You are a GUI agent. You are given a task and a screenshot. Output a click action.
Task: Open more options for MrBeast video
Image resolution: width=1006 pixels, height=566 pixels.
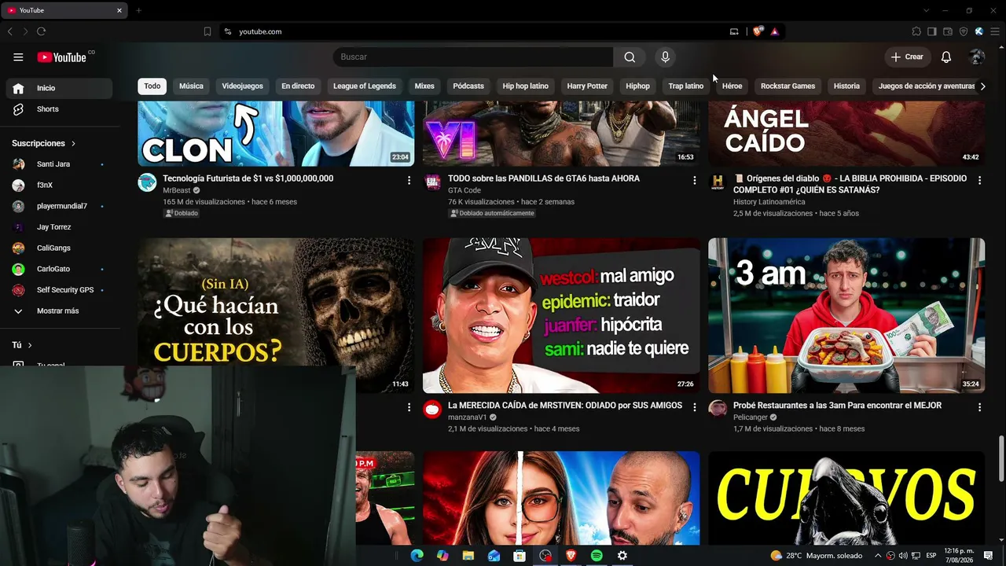click(409, 181)
